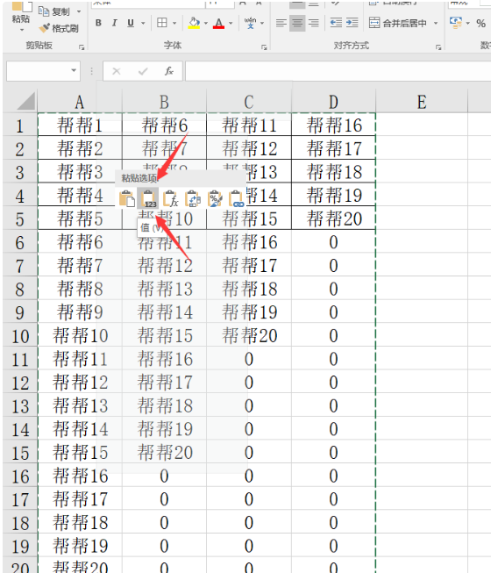
Task: Click cell 帮帮20 in column D
Action: coord(334,218)
